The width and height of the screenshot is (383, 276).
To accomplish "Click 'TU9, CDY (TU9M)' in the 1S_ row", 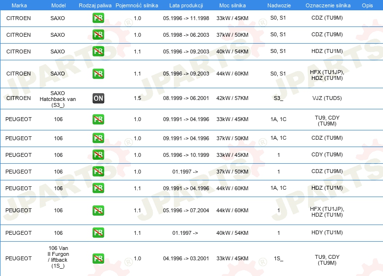I will (x=327, y=260).
